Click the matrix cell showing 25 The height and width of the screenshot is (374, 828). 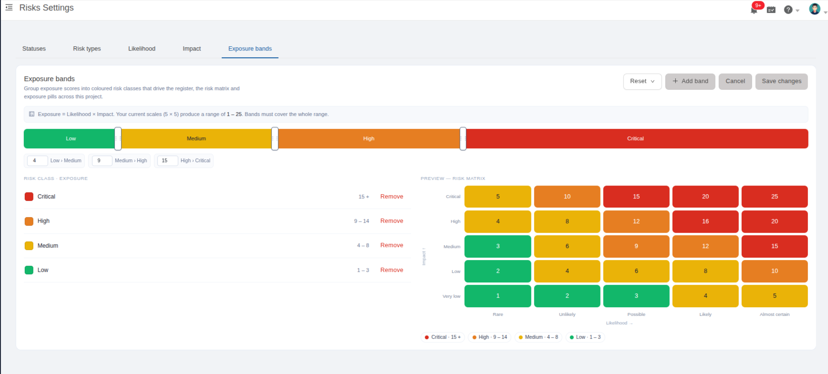pos(775,197)
